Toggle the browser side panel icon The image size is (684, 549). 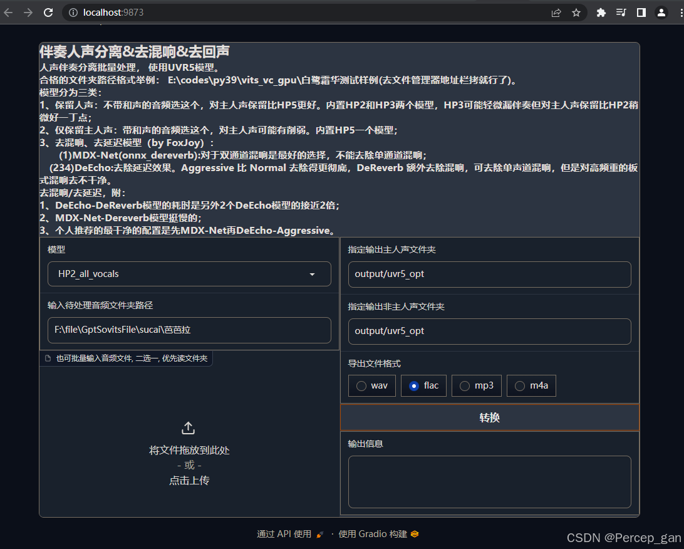[641, 13]
